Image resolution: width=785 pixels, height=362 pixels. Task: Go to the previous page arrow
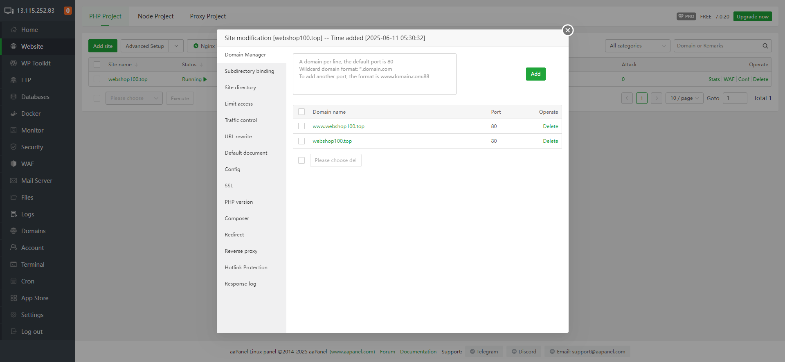(627, 98)
